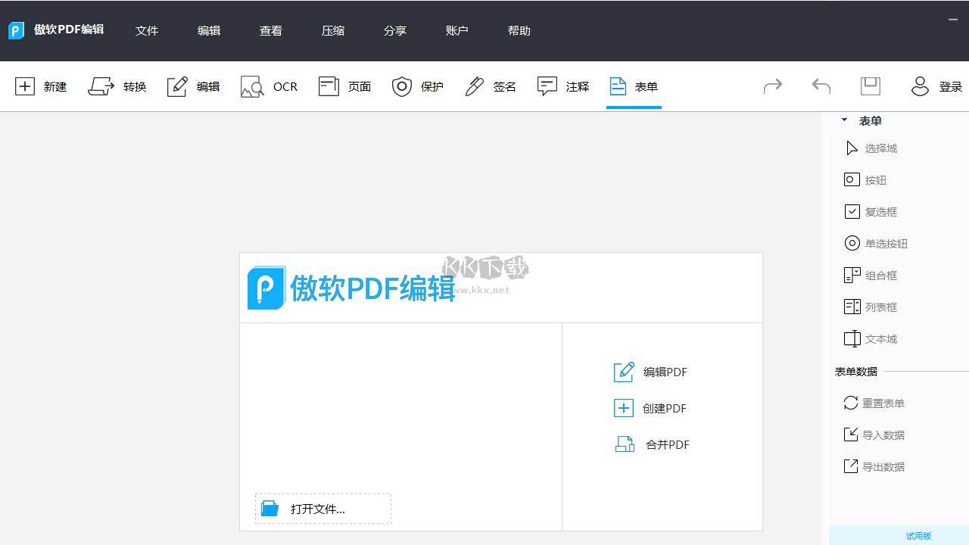Create a new document with 新建

40,86
